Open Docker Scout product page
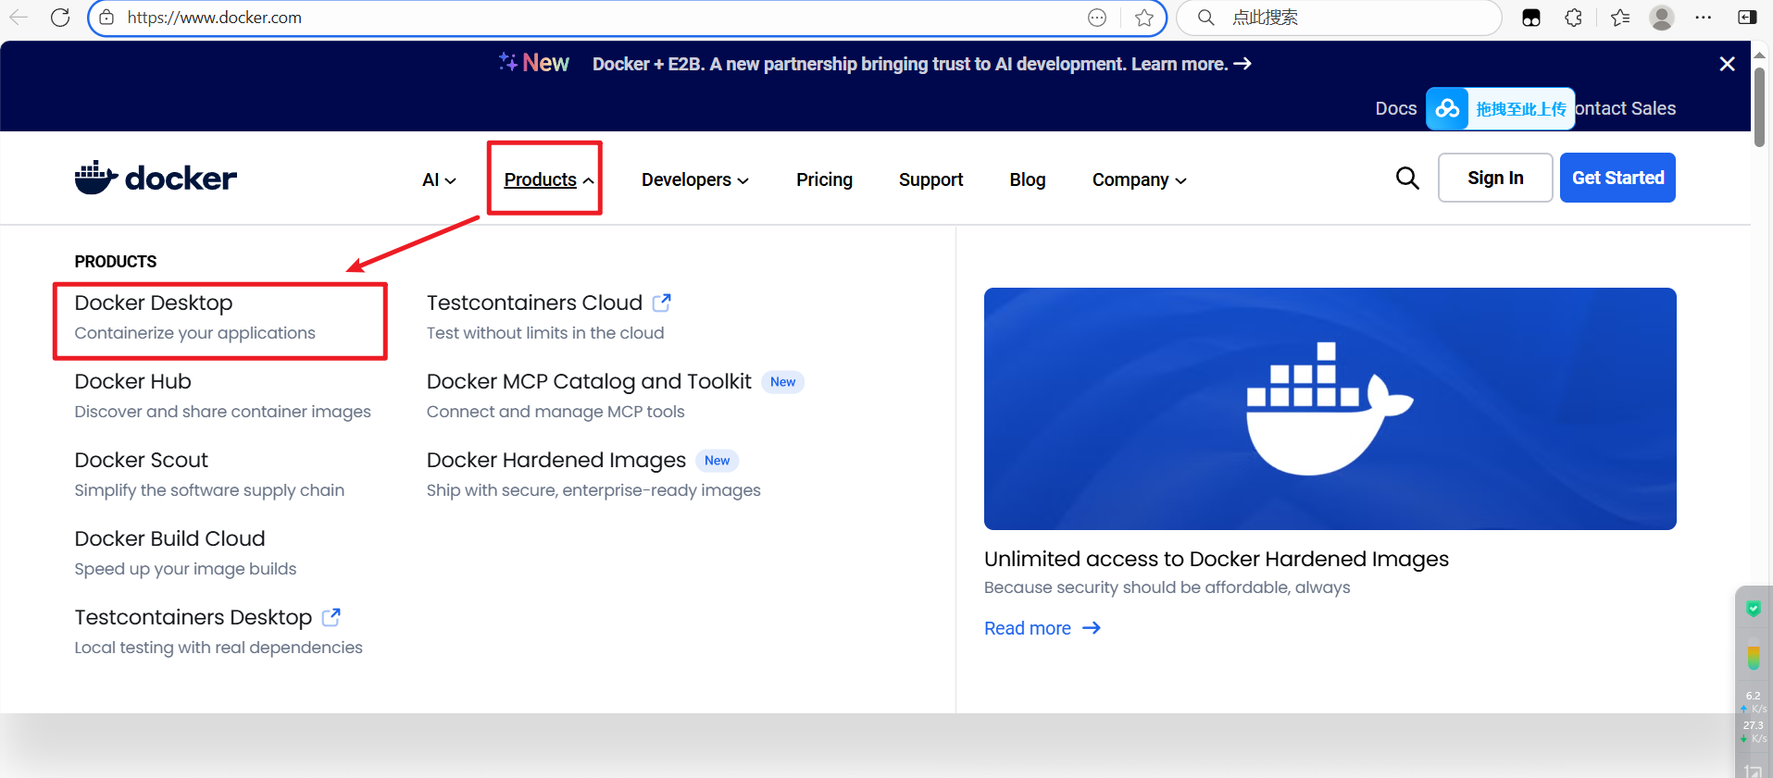The width and height of the screenshot is (1773, 778). (x=141, y=460)
